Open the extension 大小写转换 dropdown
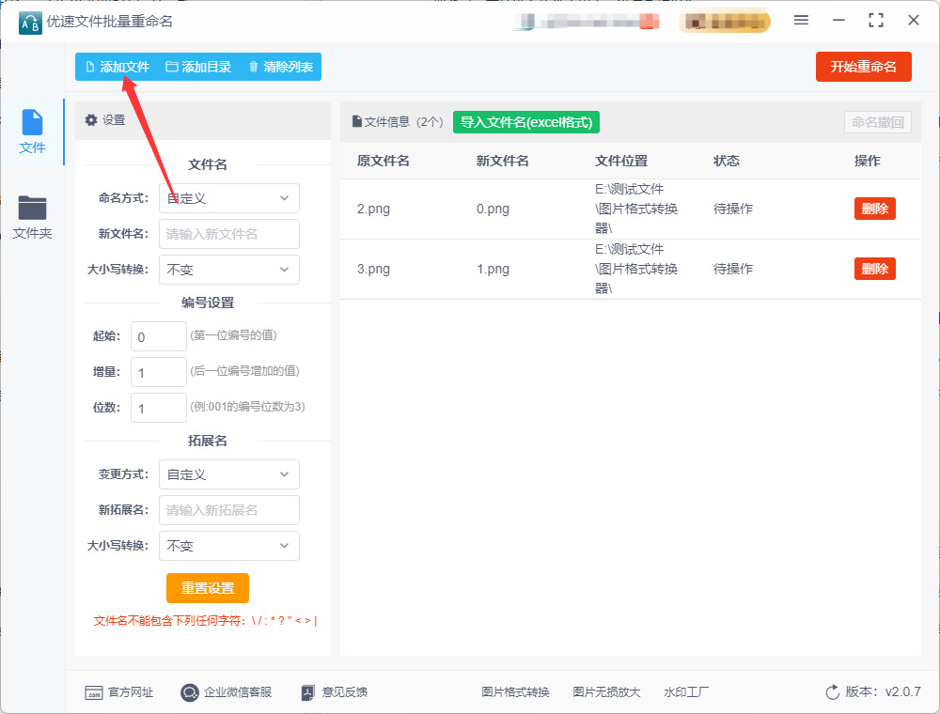 click(229, 546)
